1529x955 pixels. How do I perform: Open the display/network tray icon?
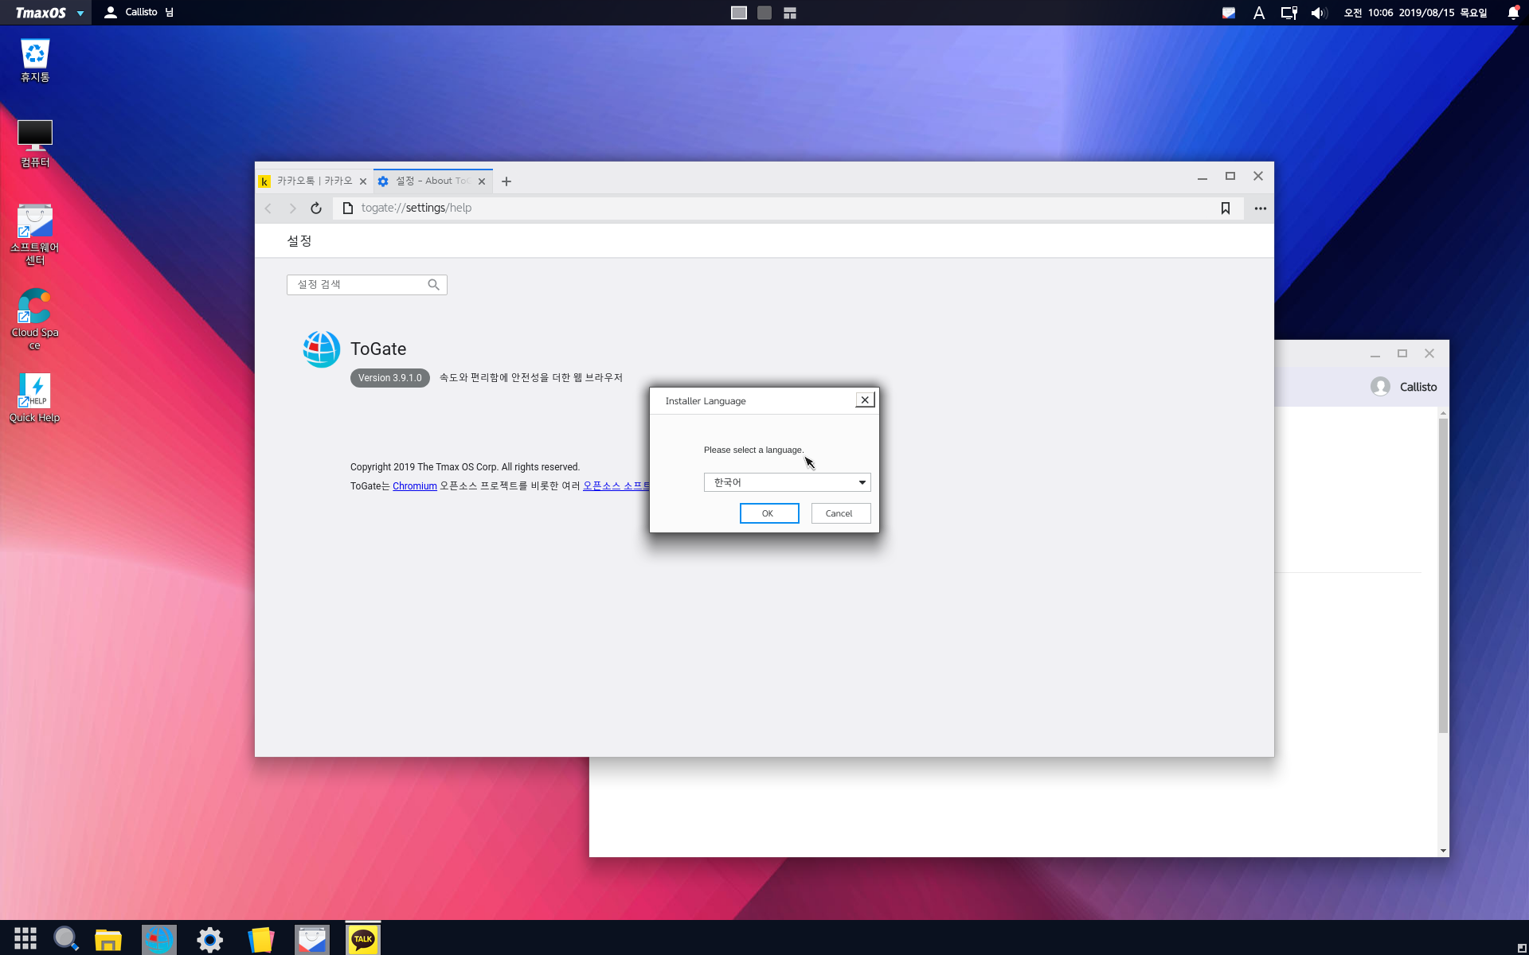pos(1289,13)
